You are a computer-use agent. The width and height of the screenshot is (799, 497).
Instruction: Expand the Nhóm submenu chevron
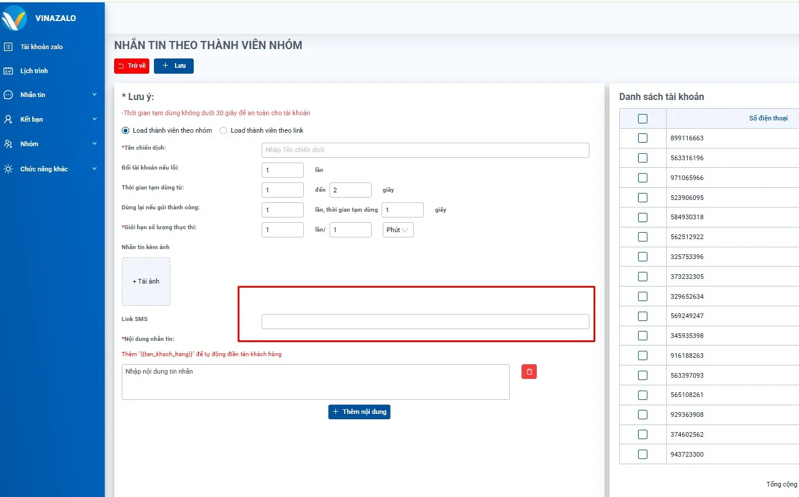pos(94,144)
